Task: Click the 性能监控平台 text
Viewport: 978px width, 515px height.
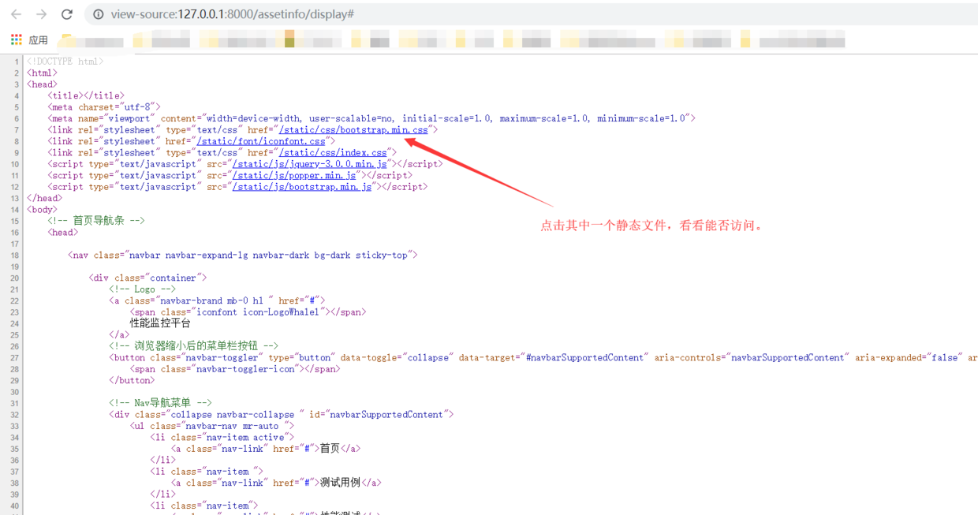Action: click(160, 323)
